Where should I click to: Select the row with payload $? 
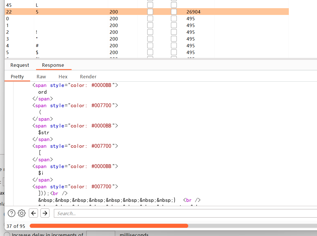coord(147,52)
